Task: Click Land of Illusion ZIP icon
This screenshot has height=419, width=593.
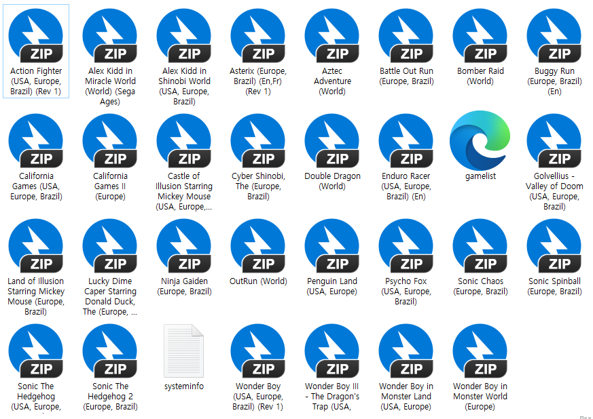Action: click(x=36, y=246)
